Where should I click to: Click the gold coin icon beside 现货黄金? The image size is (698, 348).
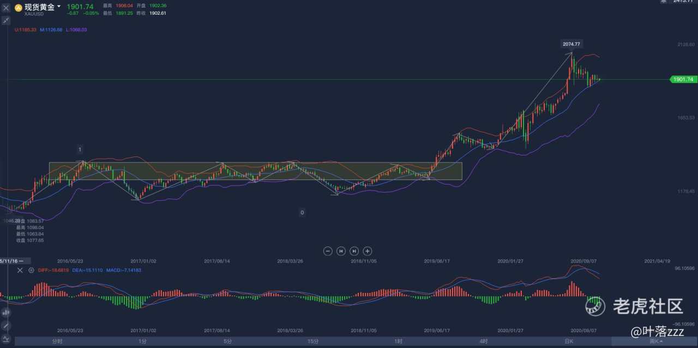point(18,8)
